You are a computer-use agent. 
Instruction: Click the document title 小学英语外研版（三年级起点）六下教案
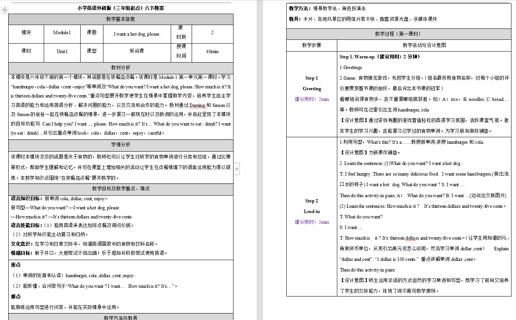(121, 8)
